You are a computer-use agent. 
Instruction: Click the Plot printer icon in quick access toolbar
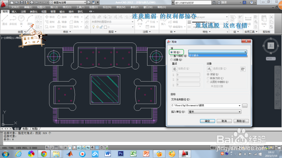coord(32,2)
